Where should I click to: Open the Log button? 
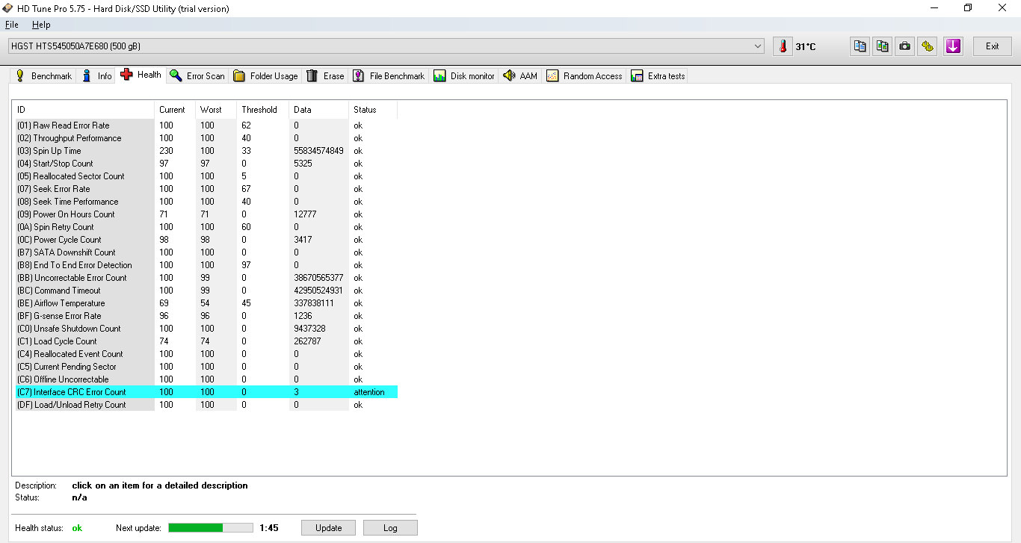[390, 528]
